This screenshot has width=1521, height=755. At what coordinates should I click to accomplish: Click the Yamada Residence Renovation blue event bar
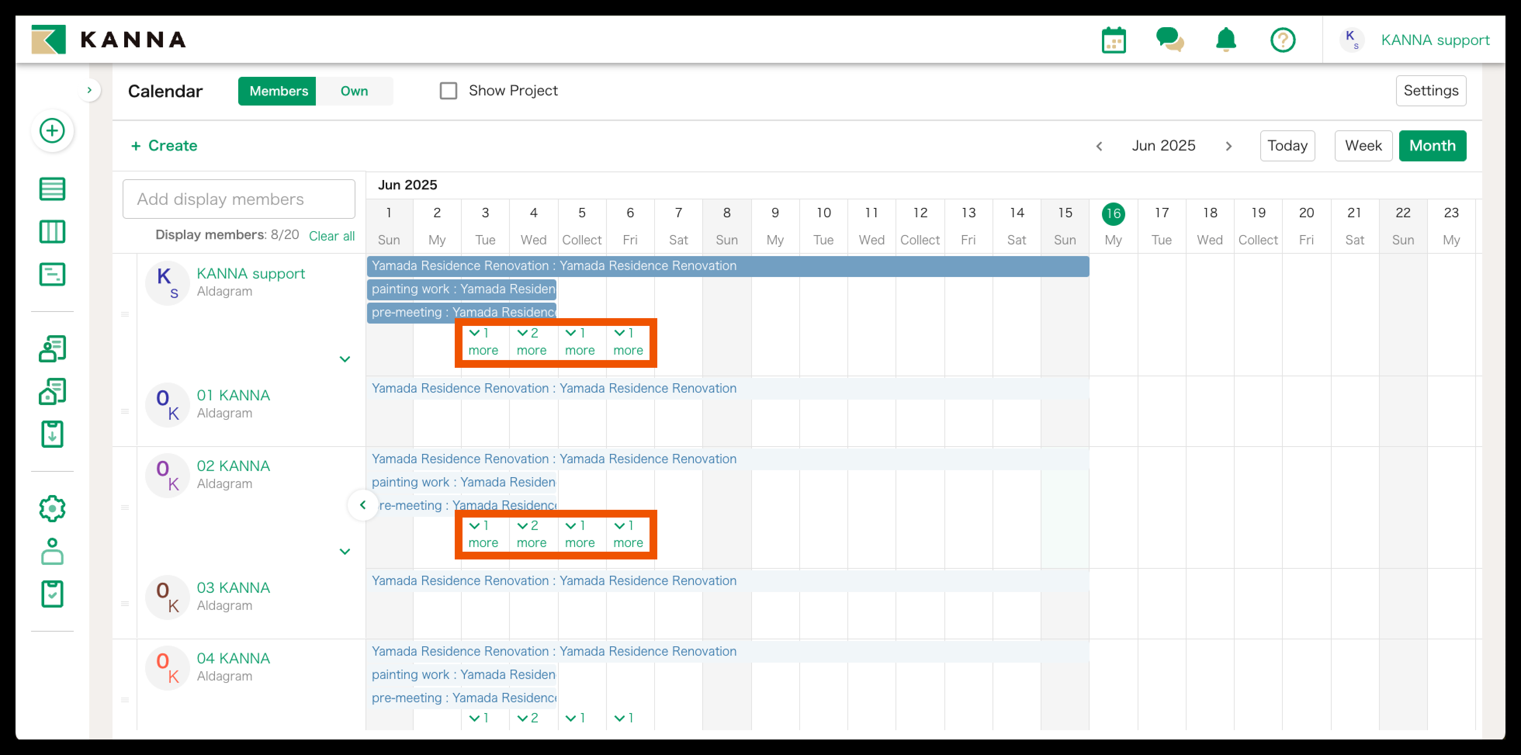click(x=728, y=266)
